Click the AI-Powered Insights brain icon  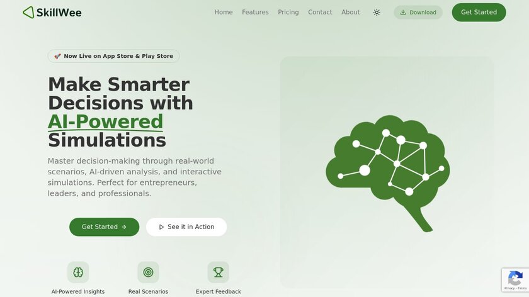click(x=78, y=272)
